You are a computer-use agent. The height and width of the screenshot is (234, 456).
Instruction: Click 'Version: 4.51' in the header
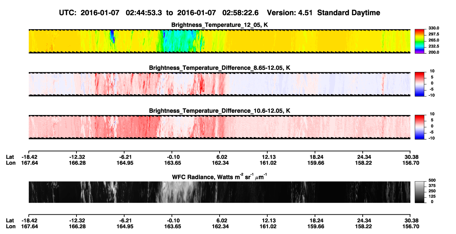coord(290,13)
